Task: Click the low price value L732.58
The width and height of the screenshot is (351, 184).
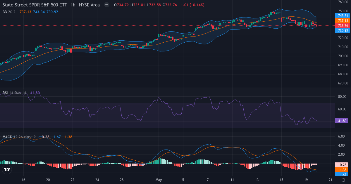Action: pos(154,5)
